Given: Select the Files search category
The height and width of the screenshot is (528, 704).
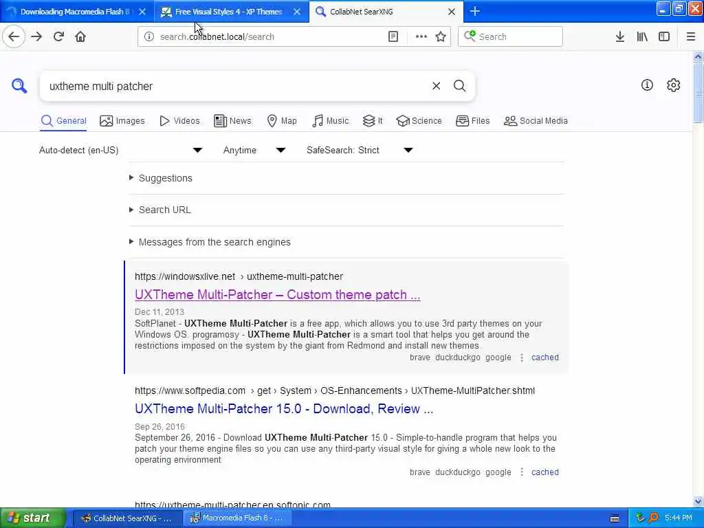Looking at the screenshot, I should (x=473, y=121).
